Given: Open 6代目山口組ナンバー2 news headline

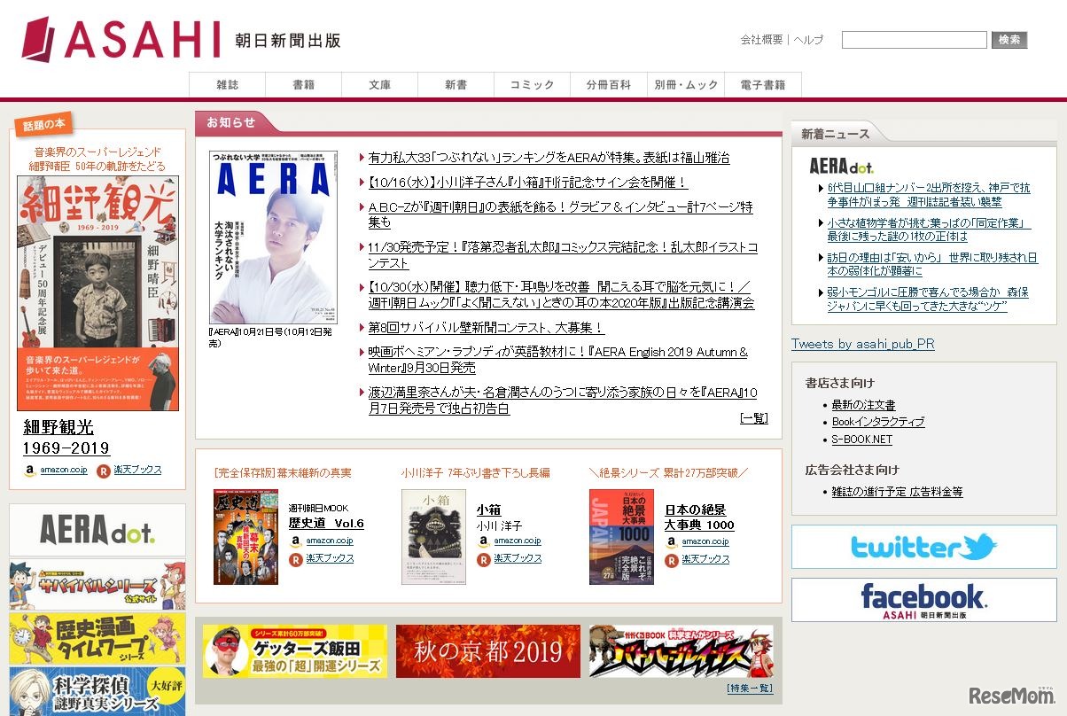Looking at the screenshot, I should pyautogui.click(x=929, y=195).
